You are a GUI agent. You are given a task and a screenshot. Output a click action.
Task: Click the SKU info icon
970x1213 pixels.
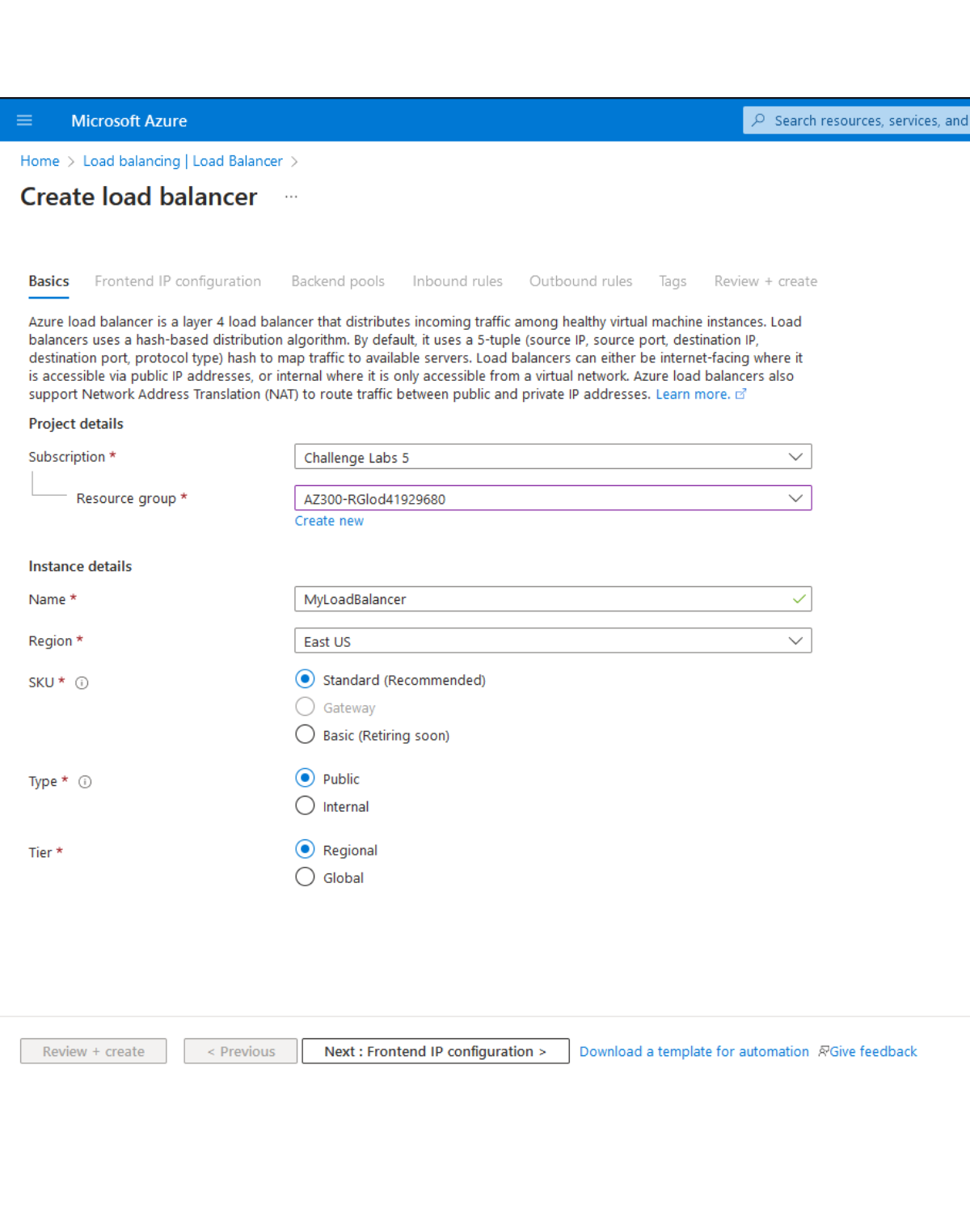[82, 683]
